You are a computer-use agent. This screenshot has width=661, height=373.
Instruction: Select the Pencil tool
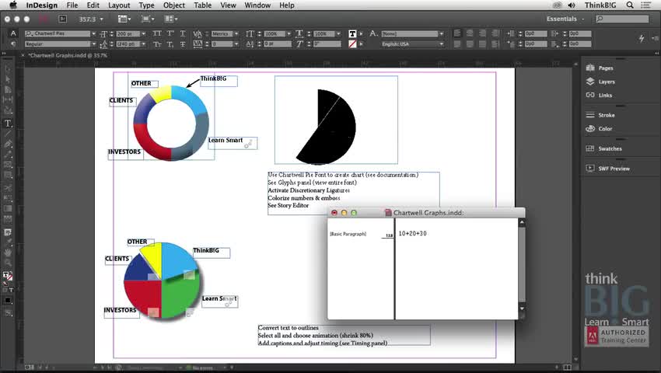pyautogui.click(x=8, y=155)
